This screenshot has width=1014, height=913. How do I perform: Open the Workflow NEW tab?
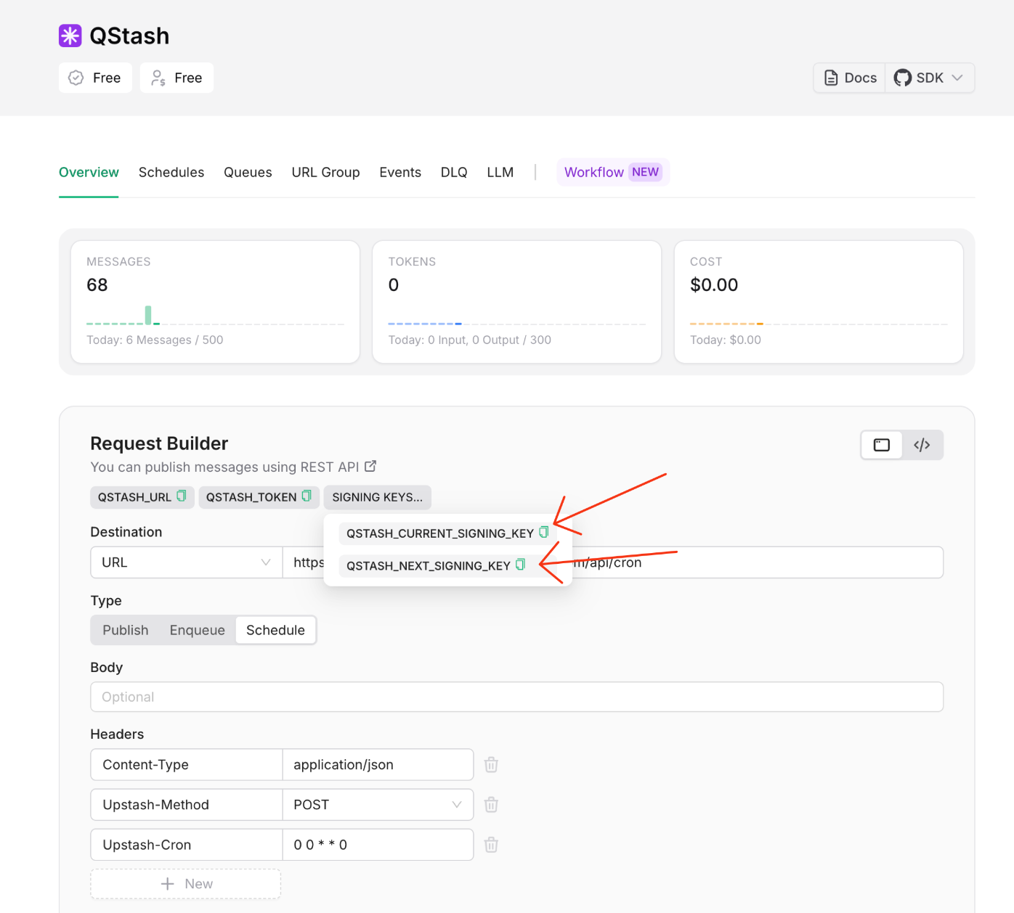pyautogui.click(x=613, y=172)
